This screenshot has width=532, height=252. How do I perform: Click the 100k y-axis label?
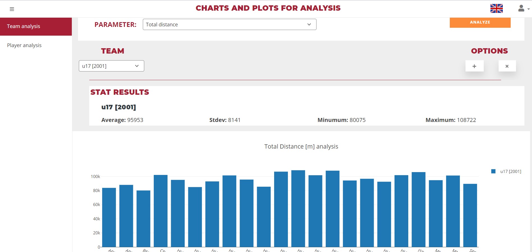95,177
